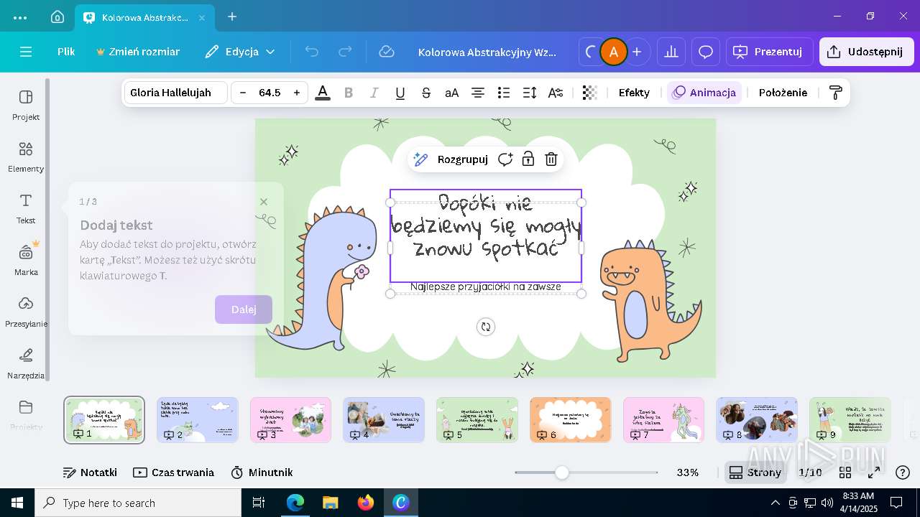Copy style with paint roller

click(835, 93)
